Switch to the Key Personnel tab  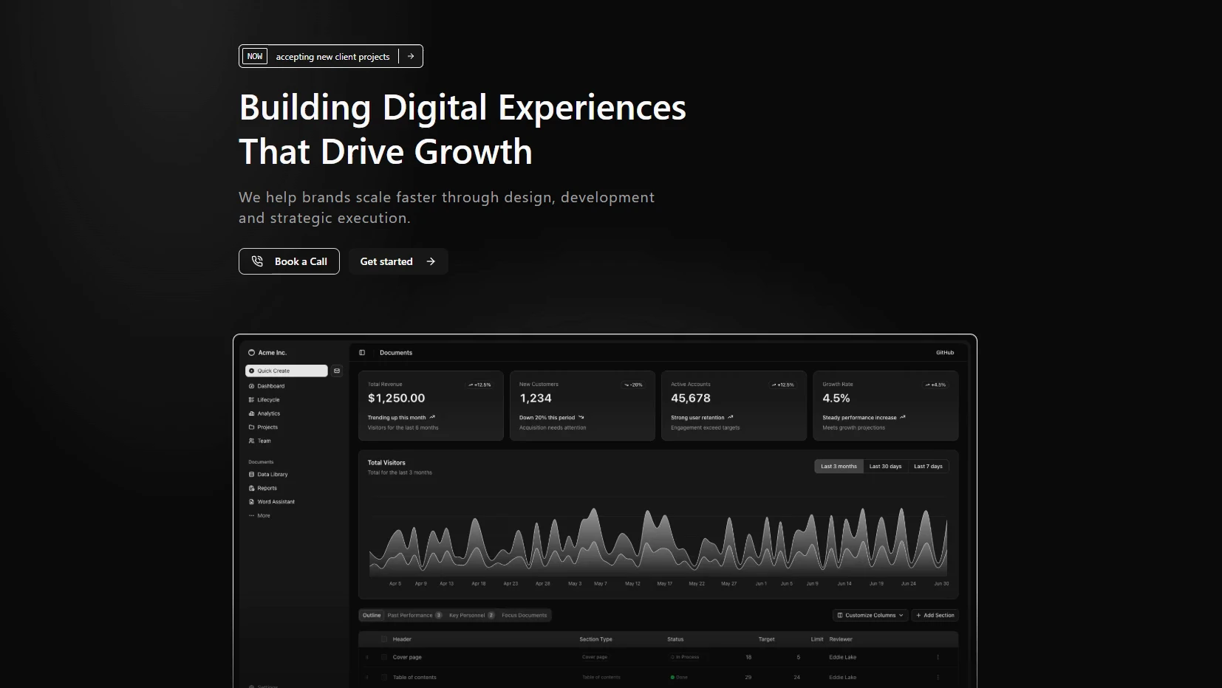click(471, 615)
